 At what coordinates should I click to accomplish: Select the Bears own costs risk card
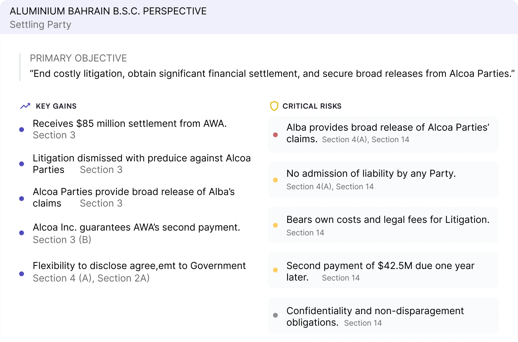tap(383, 225)
